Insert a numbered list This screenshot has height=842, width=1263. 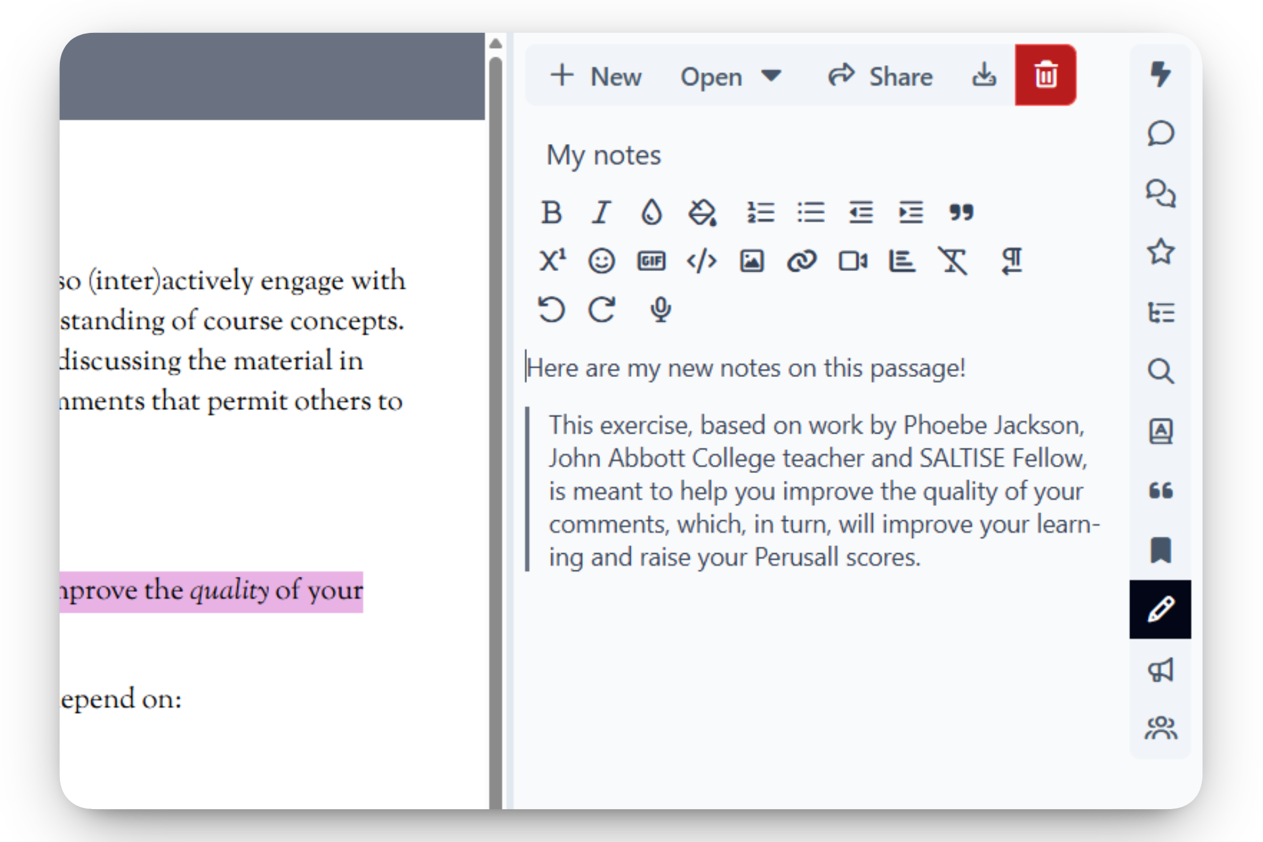coord(760,212)
